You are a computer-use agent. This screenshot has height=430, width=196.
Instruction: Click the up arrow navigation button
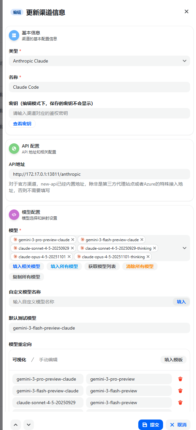(16, 425)
